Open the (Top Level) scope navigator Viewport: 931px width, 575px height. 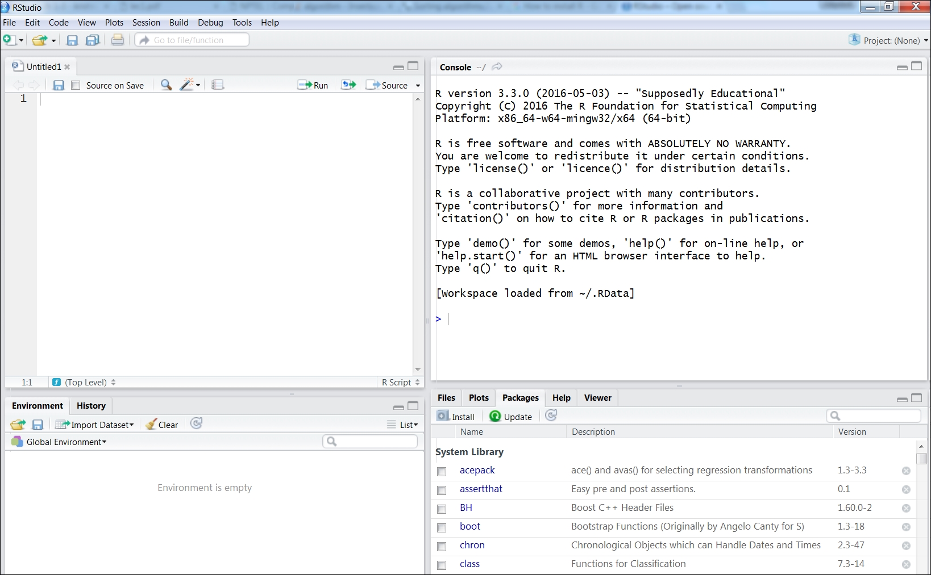coord(84,382)
